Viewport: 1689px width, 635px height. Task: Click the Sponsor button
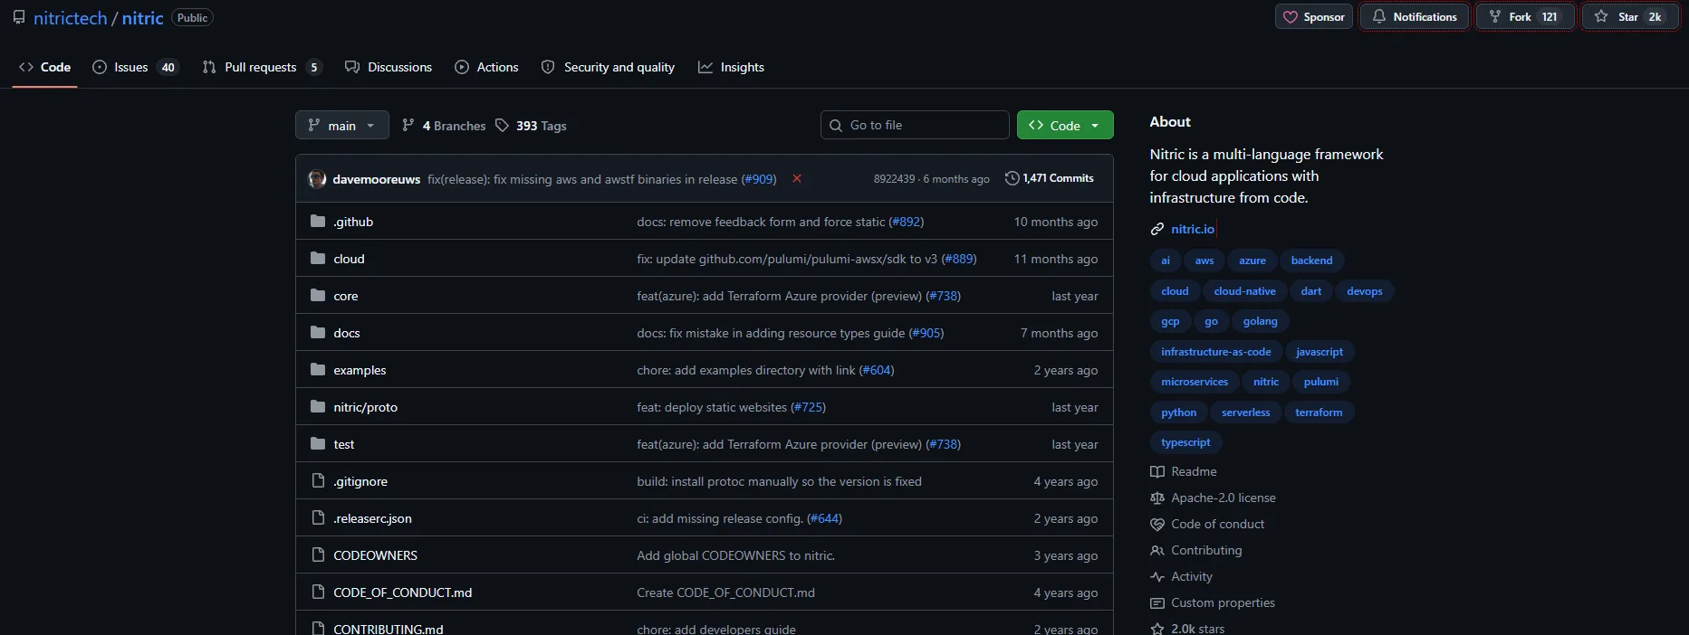pyautogui.click(x=1314, y=17)
